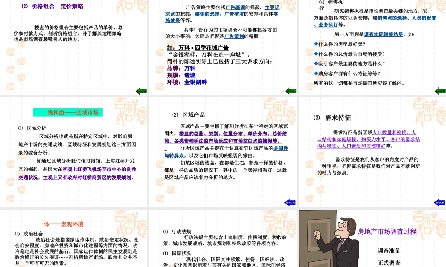Click the title 房地产市场调查过程

pos(387,231)
